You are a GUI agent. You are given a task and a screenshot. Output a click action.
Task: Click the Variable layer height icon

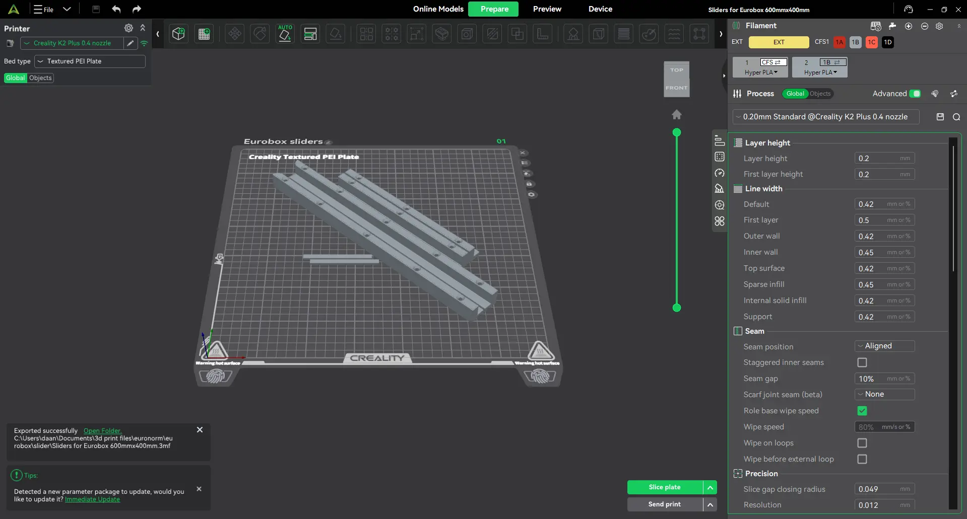click(624, 34)
